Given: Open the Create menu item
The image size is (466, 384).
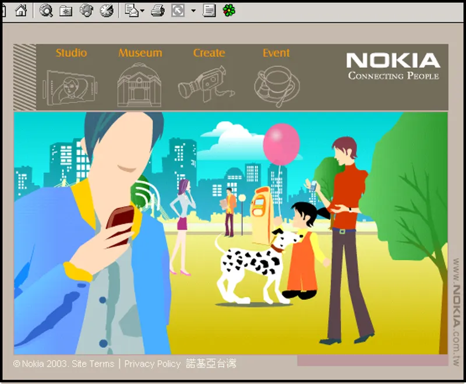Looking at the screenshot, I should pos(209,53).
